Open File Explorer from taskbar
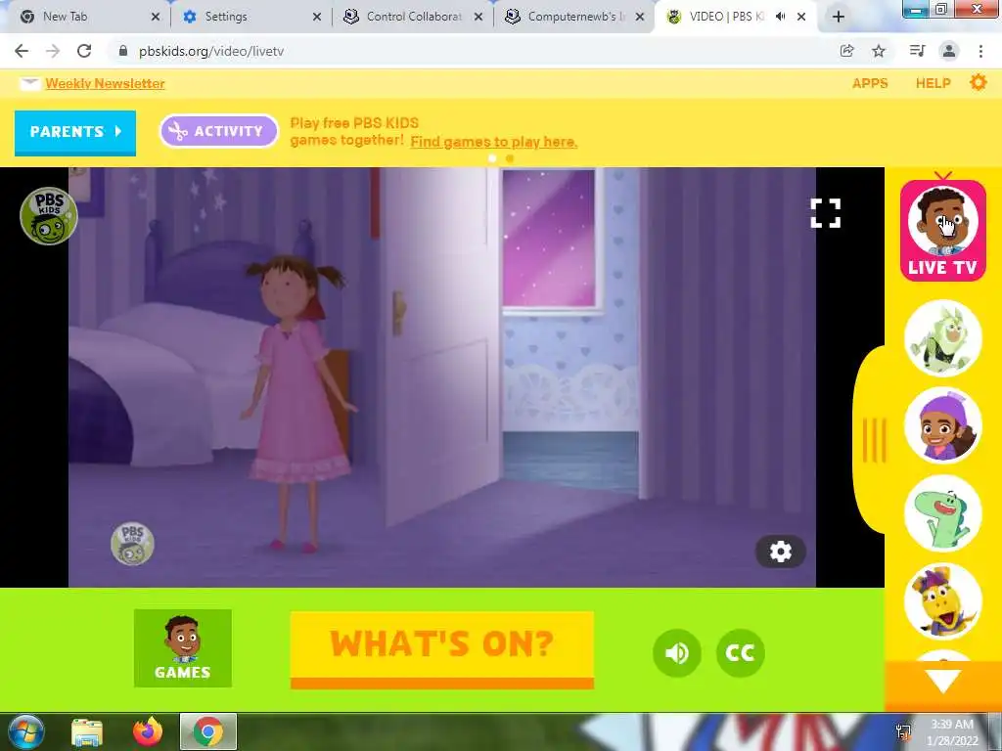Viewport: 1002px width, 751px height. [87, 731]
